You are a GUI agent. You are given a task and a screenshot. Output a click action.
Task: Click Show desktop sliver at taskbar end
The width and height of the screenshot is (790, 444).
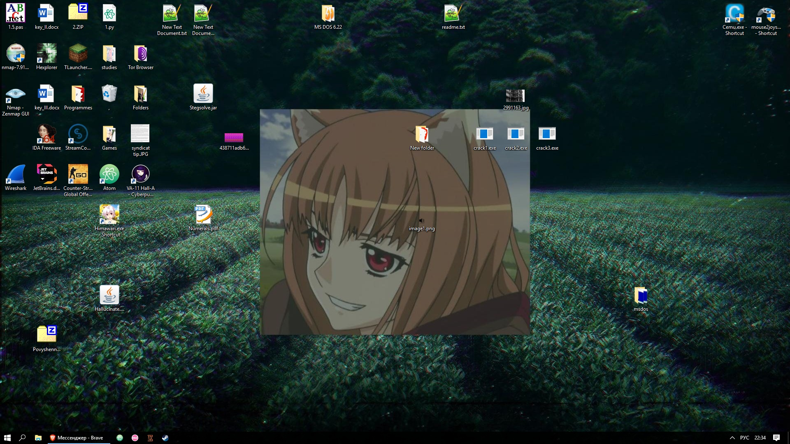(x=788, y=438)
